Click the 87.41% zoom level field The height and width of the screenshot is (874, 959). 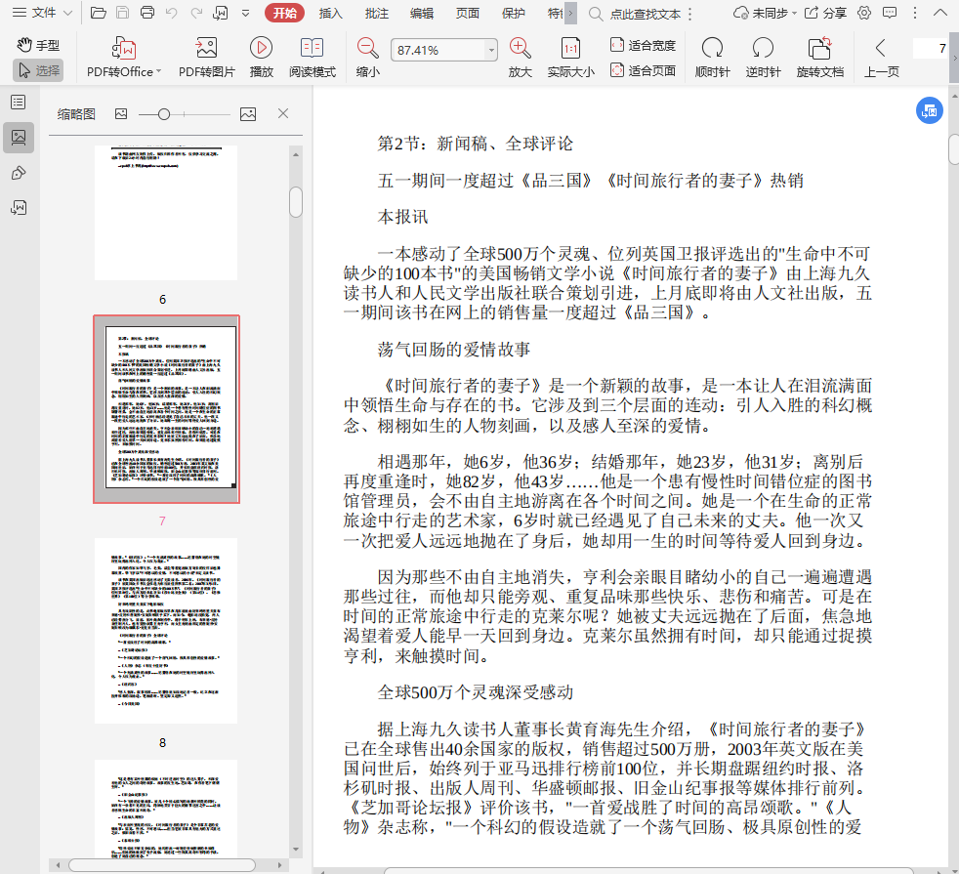[x=438, y=50]
